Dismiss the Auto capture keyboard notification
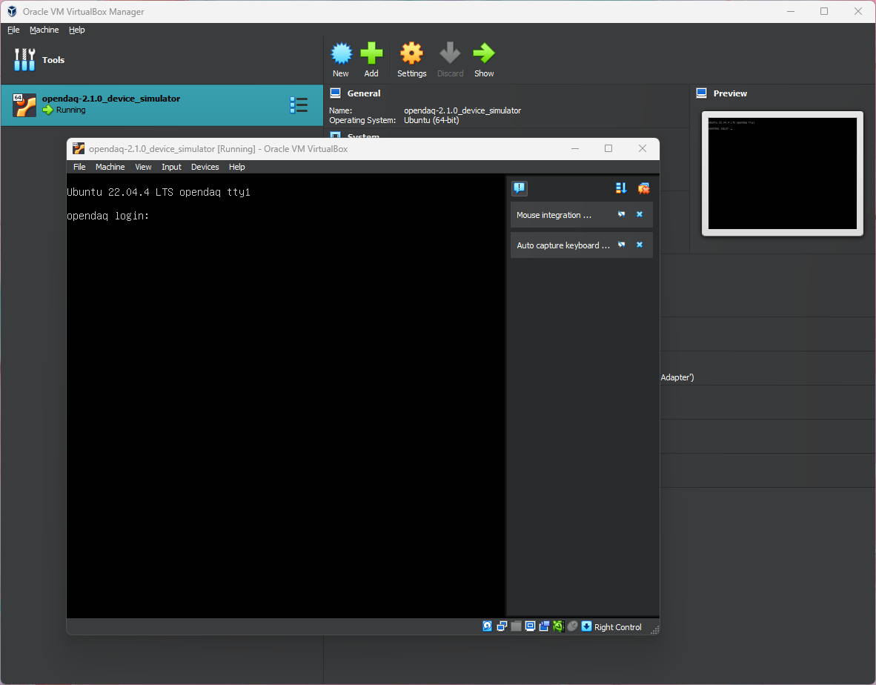This screenshot has width=876, height=685. click(640, 245)
